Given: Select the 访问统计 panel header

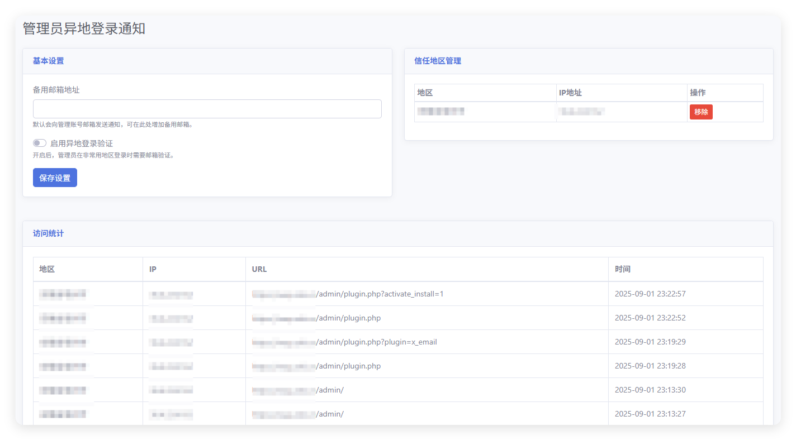Looking at the screenshot, I should (398, 234).
